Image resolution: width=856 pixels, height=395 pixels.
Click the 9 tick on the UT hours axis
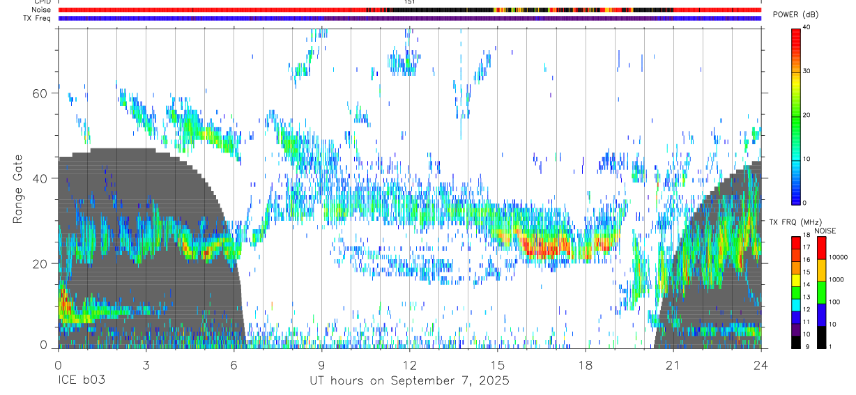321,364
